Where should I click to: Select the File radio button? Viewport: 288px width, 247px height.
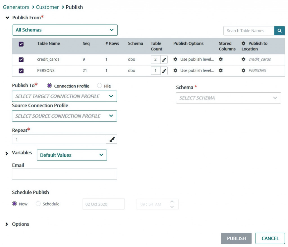(99, 86)
